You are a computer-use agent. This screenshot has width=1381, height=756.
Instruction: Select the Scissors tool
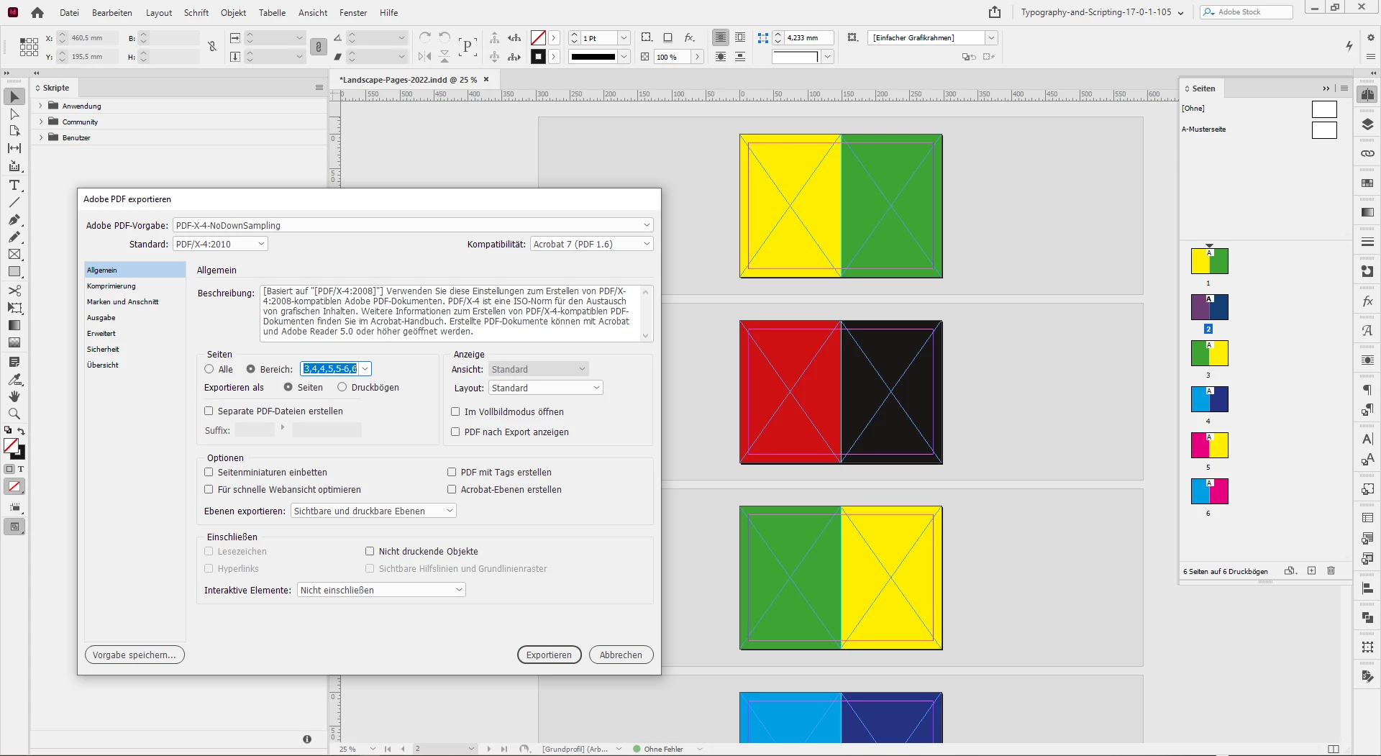pos(14,291)
